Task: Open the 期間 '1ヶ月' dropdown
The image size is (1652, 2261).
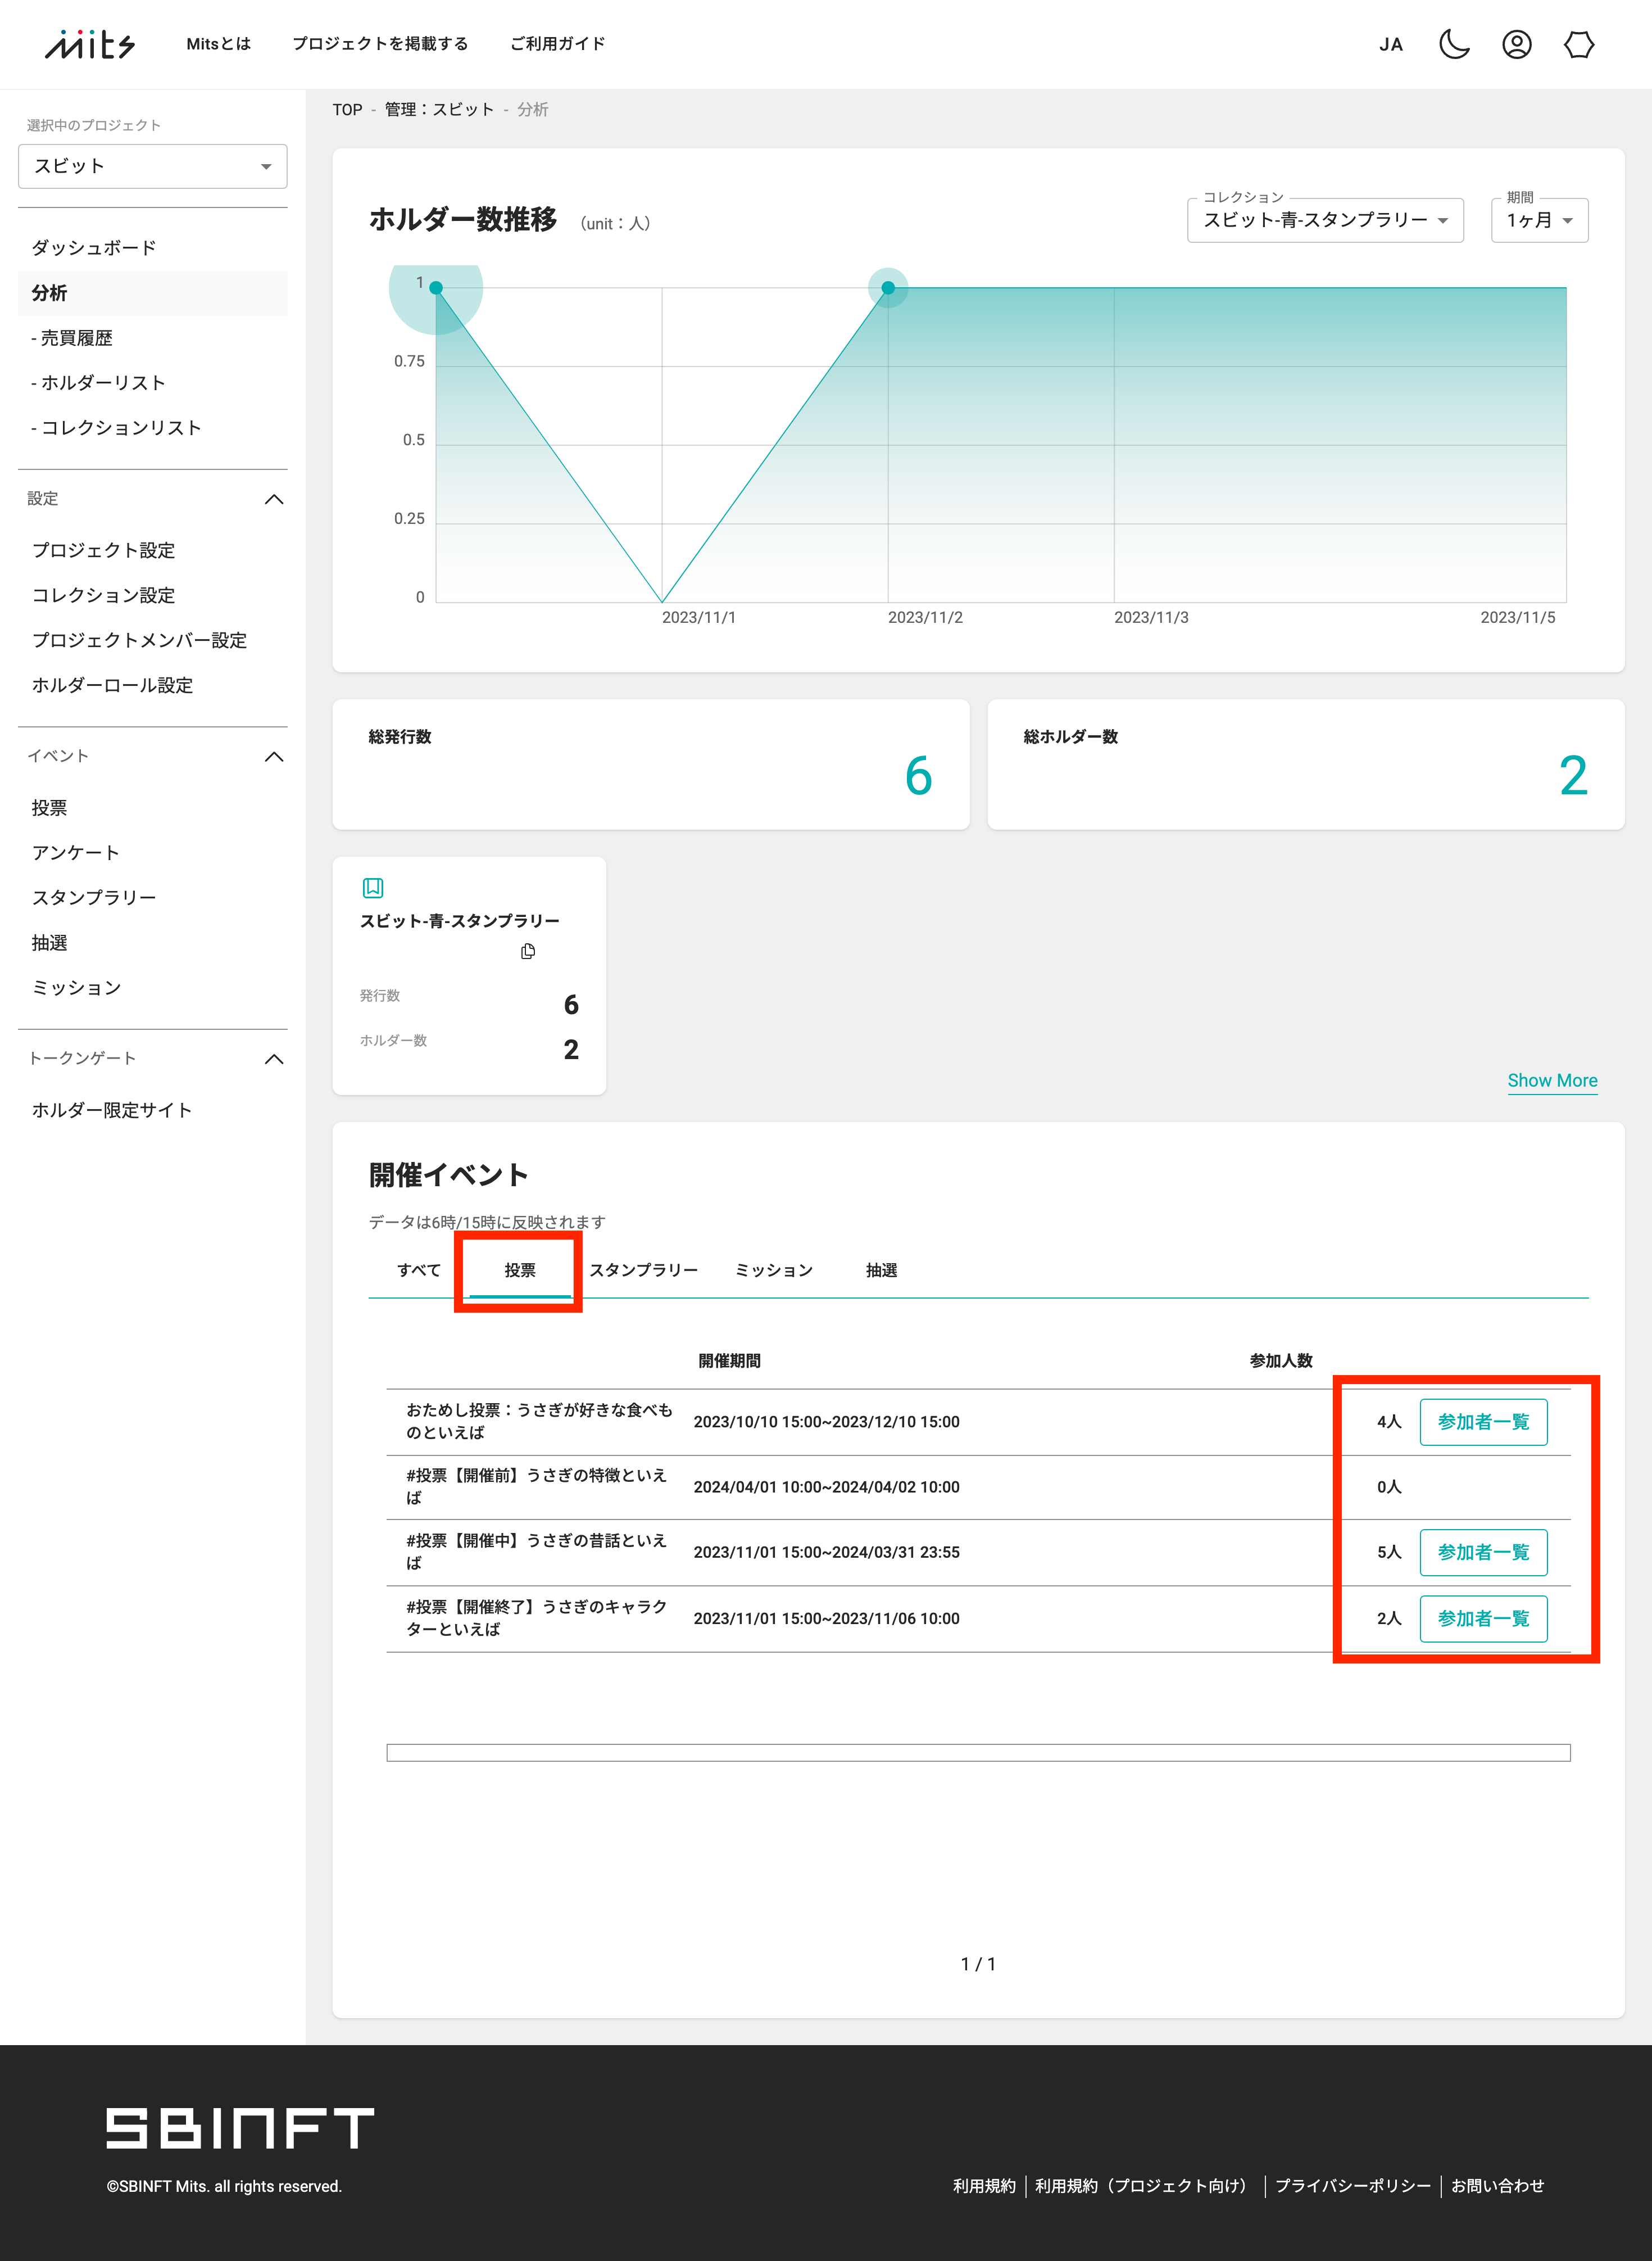Action: tap(1539, 220)
